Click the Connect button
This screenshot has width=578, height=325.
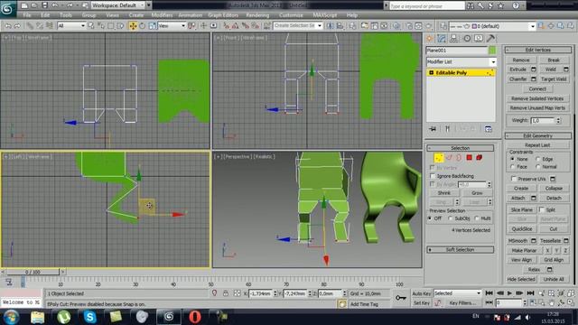point(537,88)
